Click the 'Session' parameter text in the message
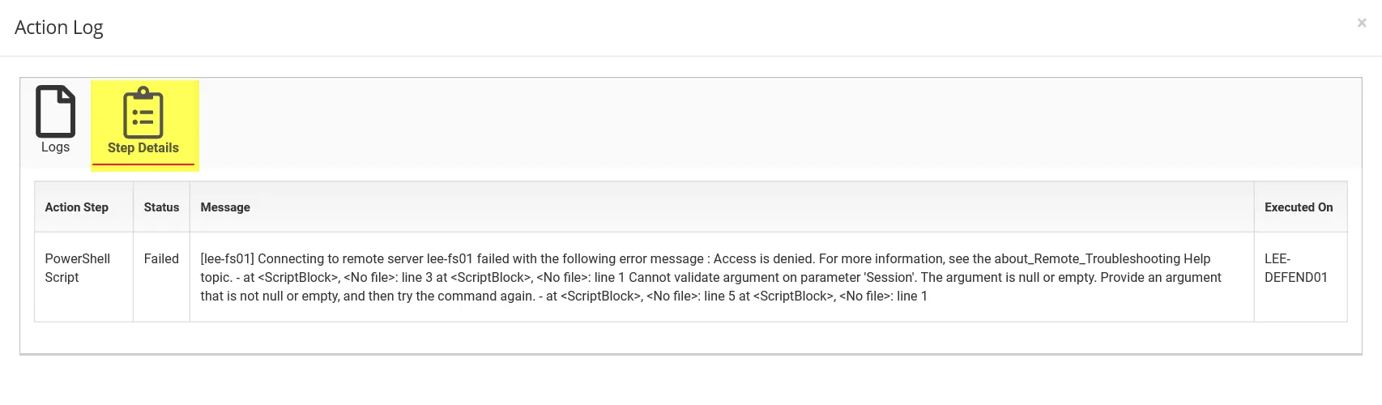The width and height of the screenshot is (1382, 405). (890, 277)
